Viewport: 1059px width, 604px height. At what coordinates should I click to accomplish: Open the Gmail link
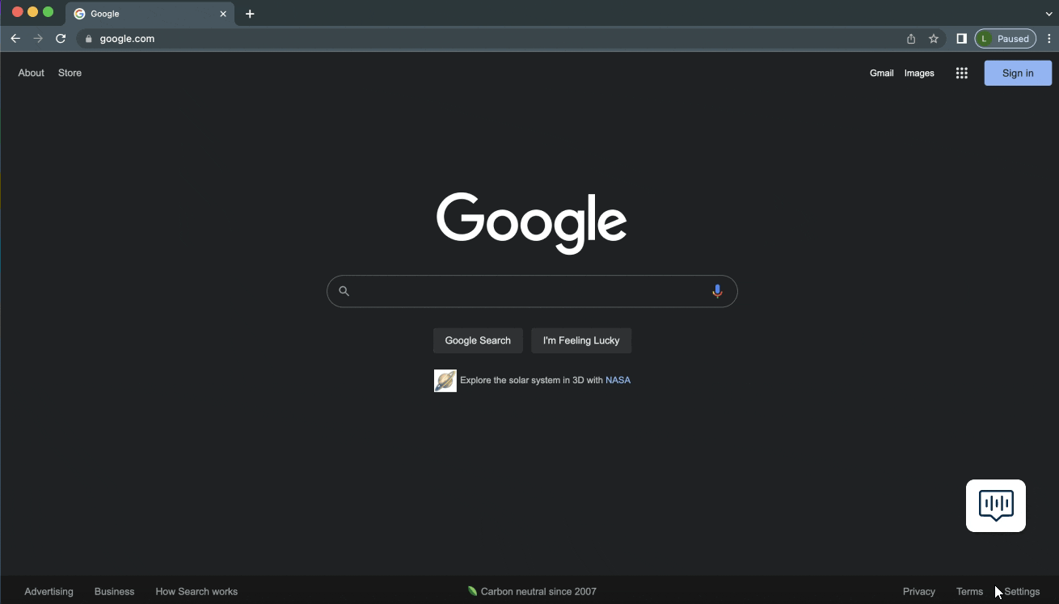click(881, 73)
